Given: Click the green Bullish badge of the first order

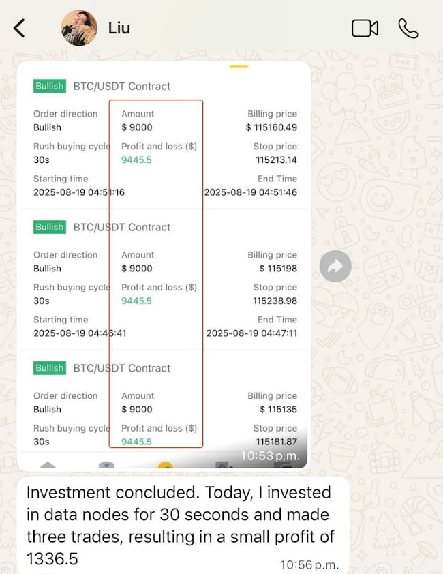Looking at the screenshot, I should 49,86.
